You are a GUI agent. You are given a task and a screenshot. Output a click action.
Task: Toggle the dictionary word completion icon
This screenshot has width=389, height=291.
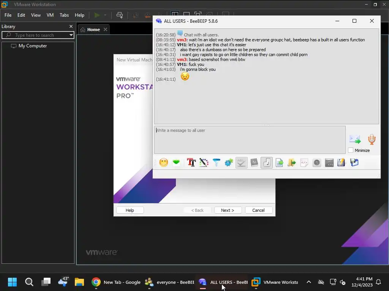[x=254, y=163]
